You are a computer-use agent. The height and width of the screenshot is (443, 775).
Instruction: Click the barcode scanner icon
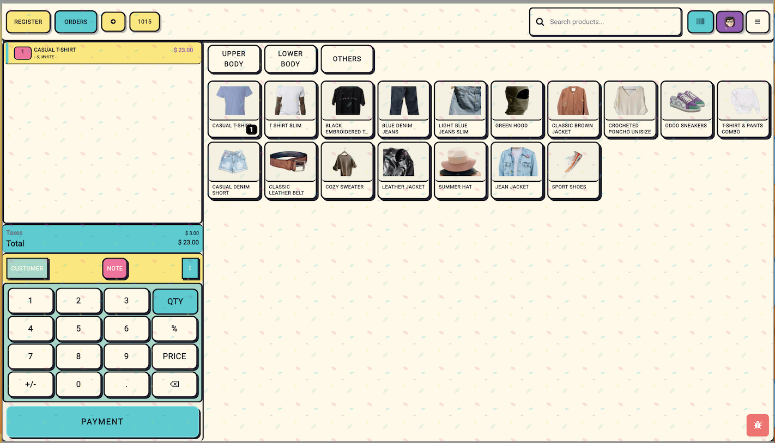pos(700,22)
